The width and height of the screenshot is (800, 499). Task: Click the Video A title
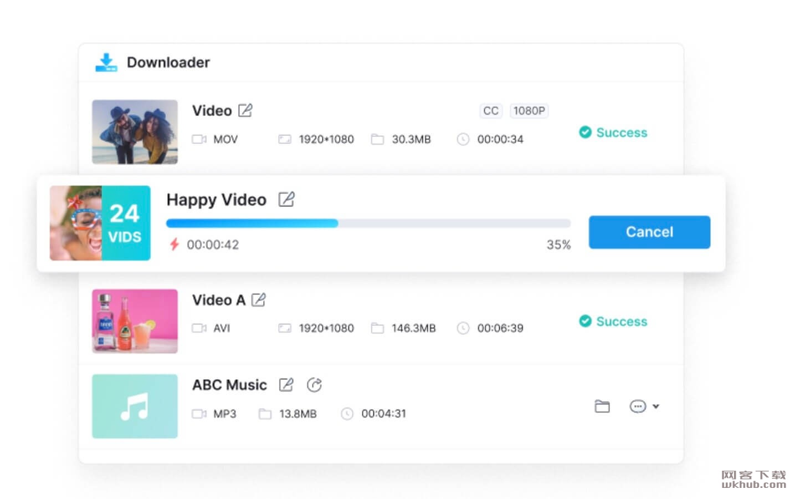(x=219, y=300)
